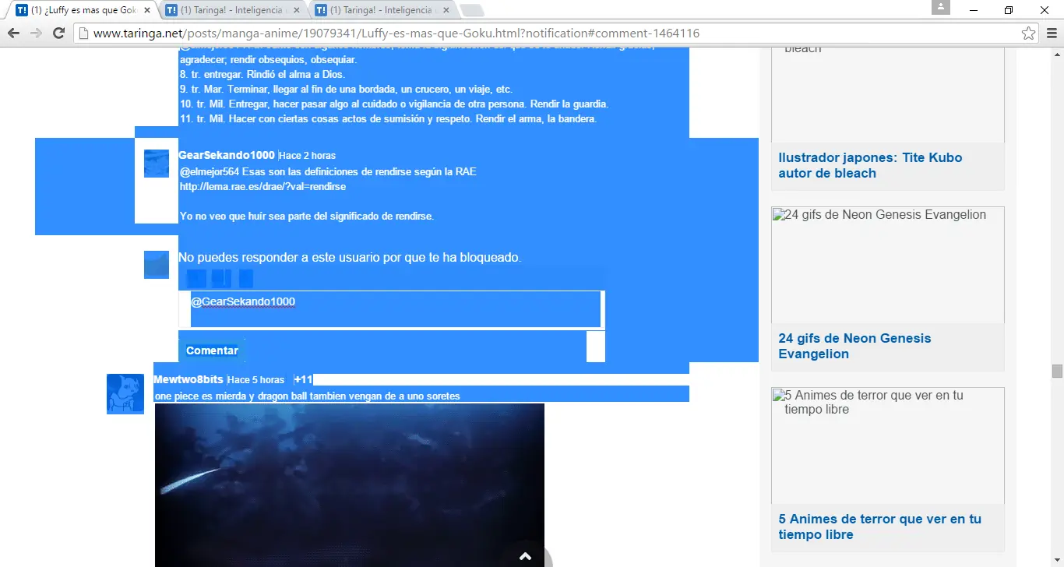Click the 'one piece es mierda' comment text
The width and height of the screenshot is (1064, 567).
coord(307,396)
